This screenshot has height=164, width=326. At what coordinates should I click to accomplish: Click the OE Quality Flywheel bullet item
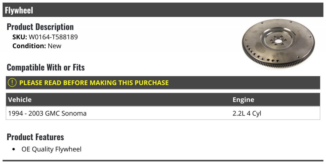pyautogui.click(x=51, y=149)
